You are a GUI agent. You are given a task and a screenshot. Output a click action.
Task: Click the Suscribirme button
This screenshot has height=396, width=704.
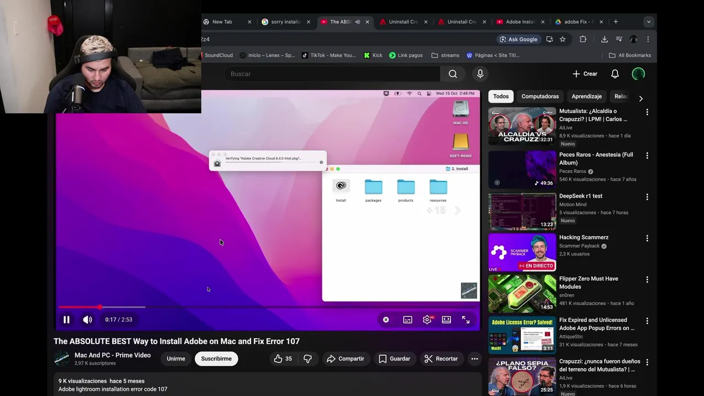216,359
